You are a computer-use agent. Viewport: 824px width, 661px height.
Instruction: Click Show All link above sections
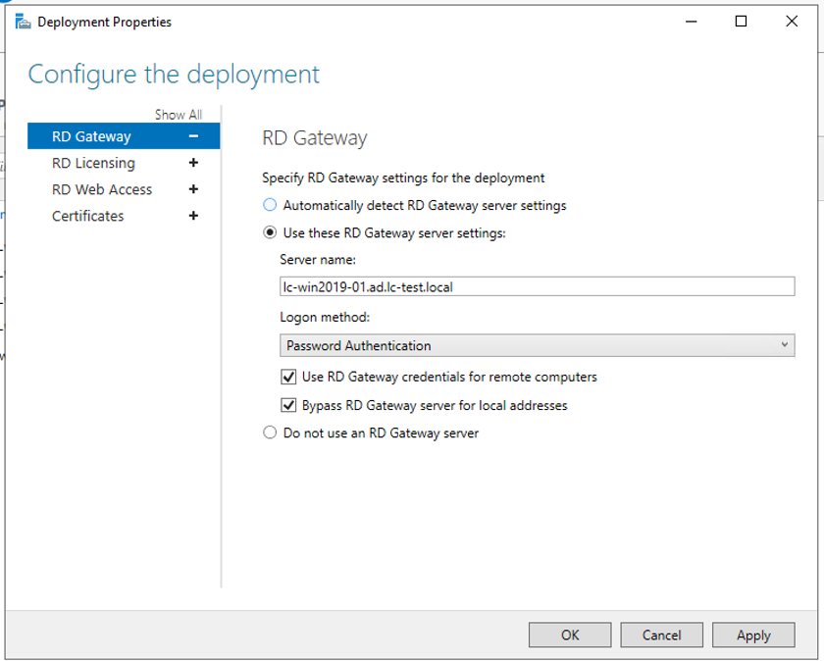178,115
